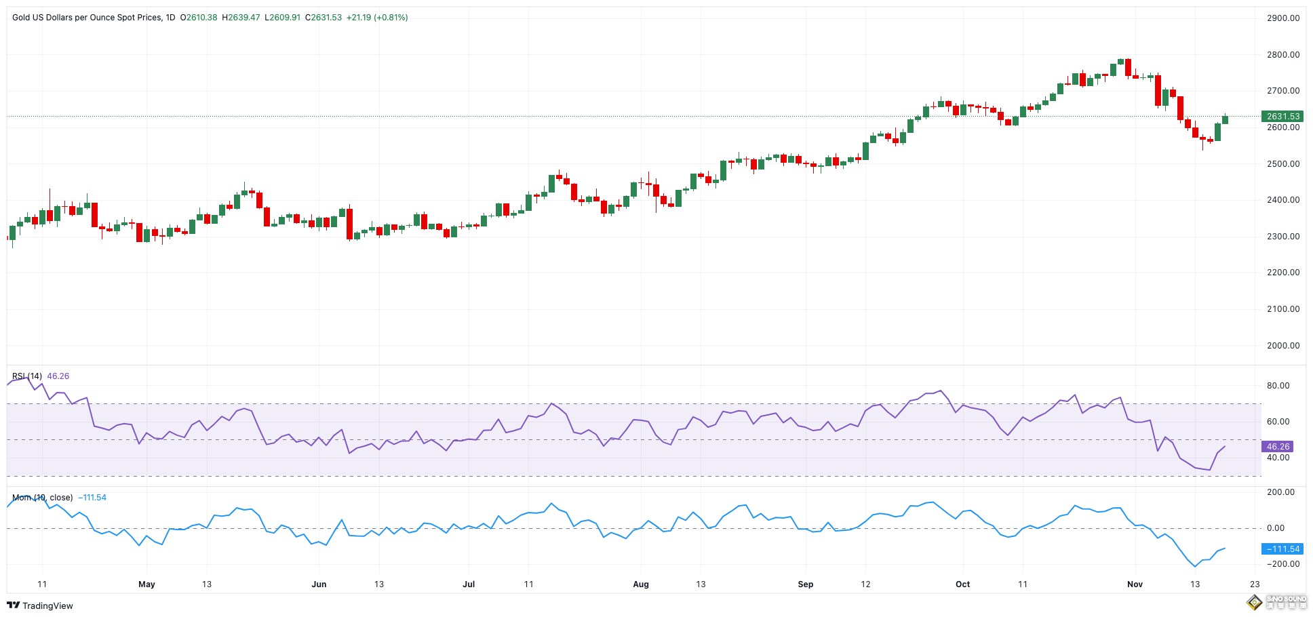Click the Momentum value tag −111.54

pos(1282,550)
